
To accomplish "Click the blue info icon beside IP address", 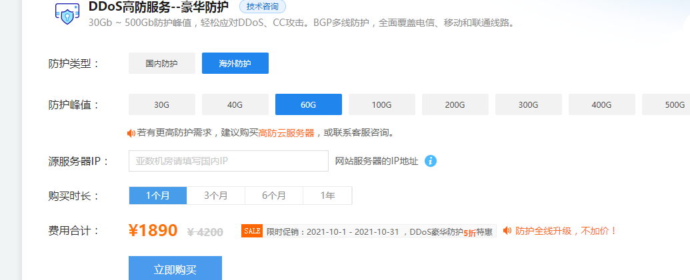I will coord(431,161).
